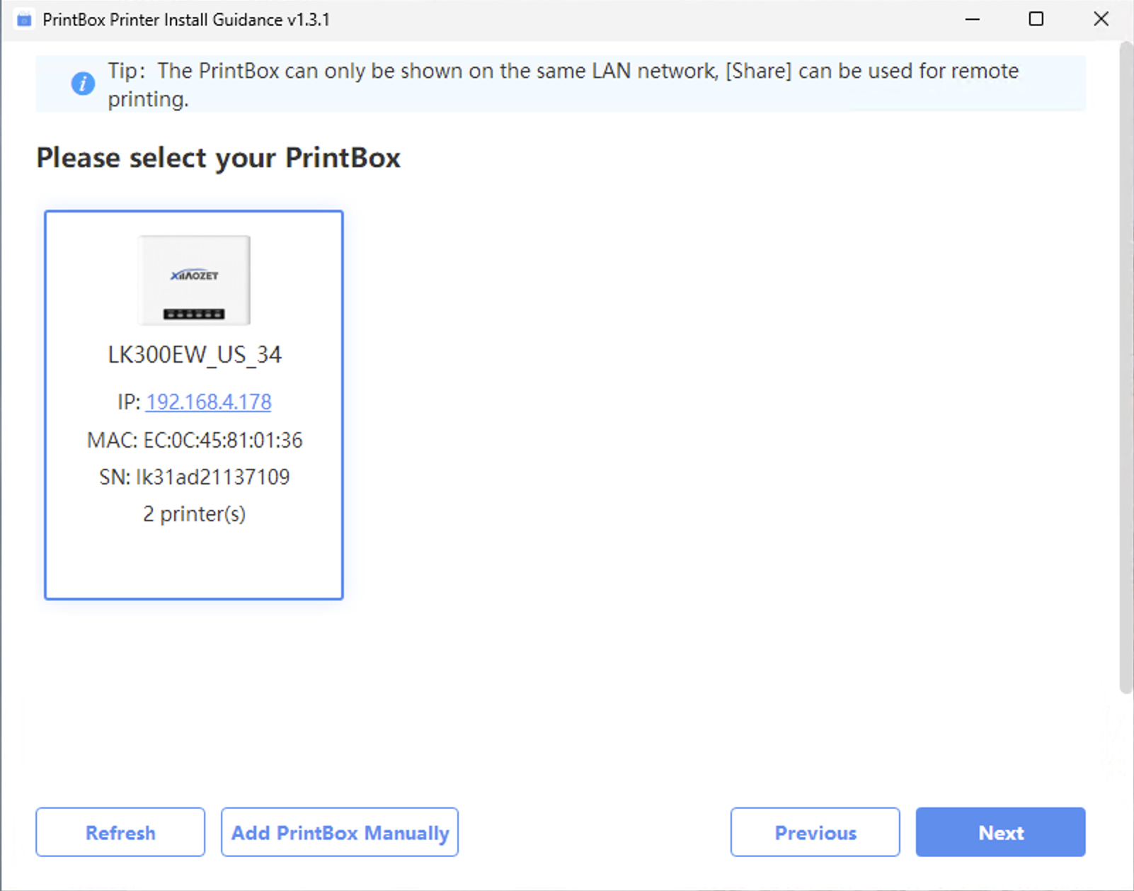The height and width of the screenshot is (891, 1134).
Task: Proceed by clicking Next
Action: coord(1000,832)
